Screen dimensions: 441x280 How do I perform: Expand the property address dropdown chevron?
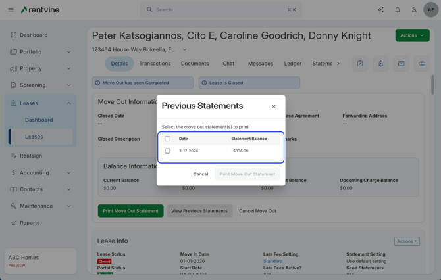point(184,49)
